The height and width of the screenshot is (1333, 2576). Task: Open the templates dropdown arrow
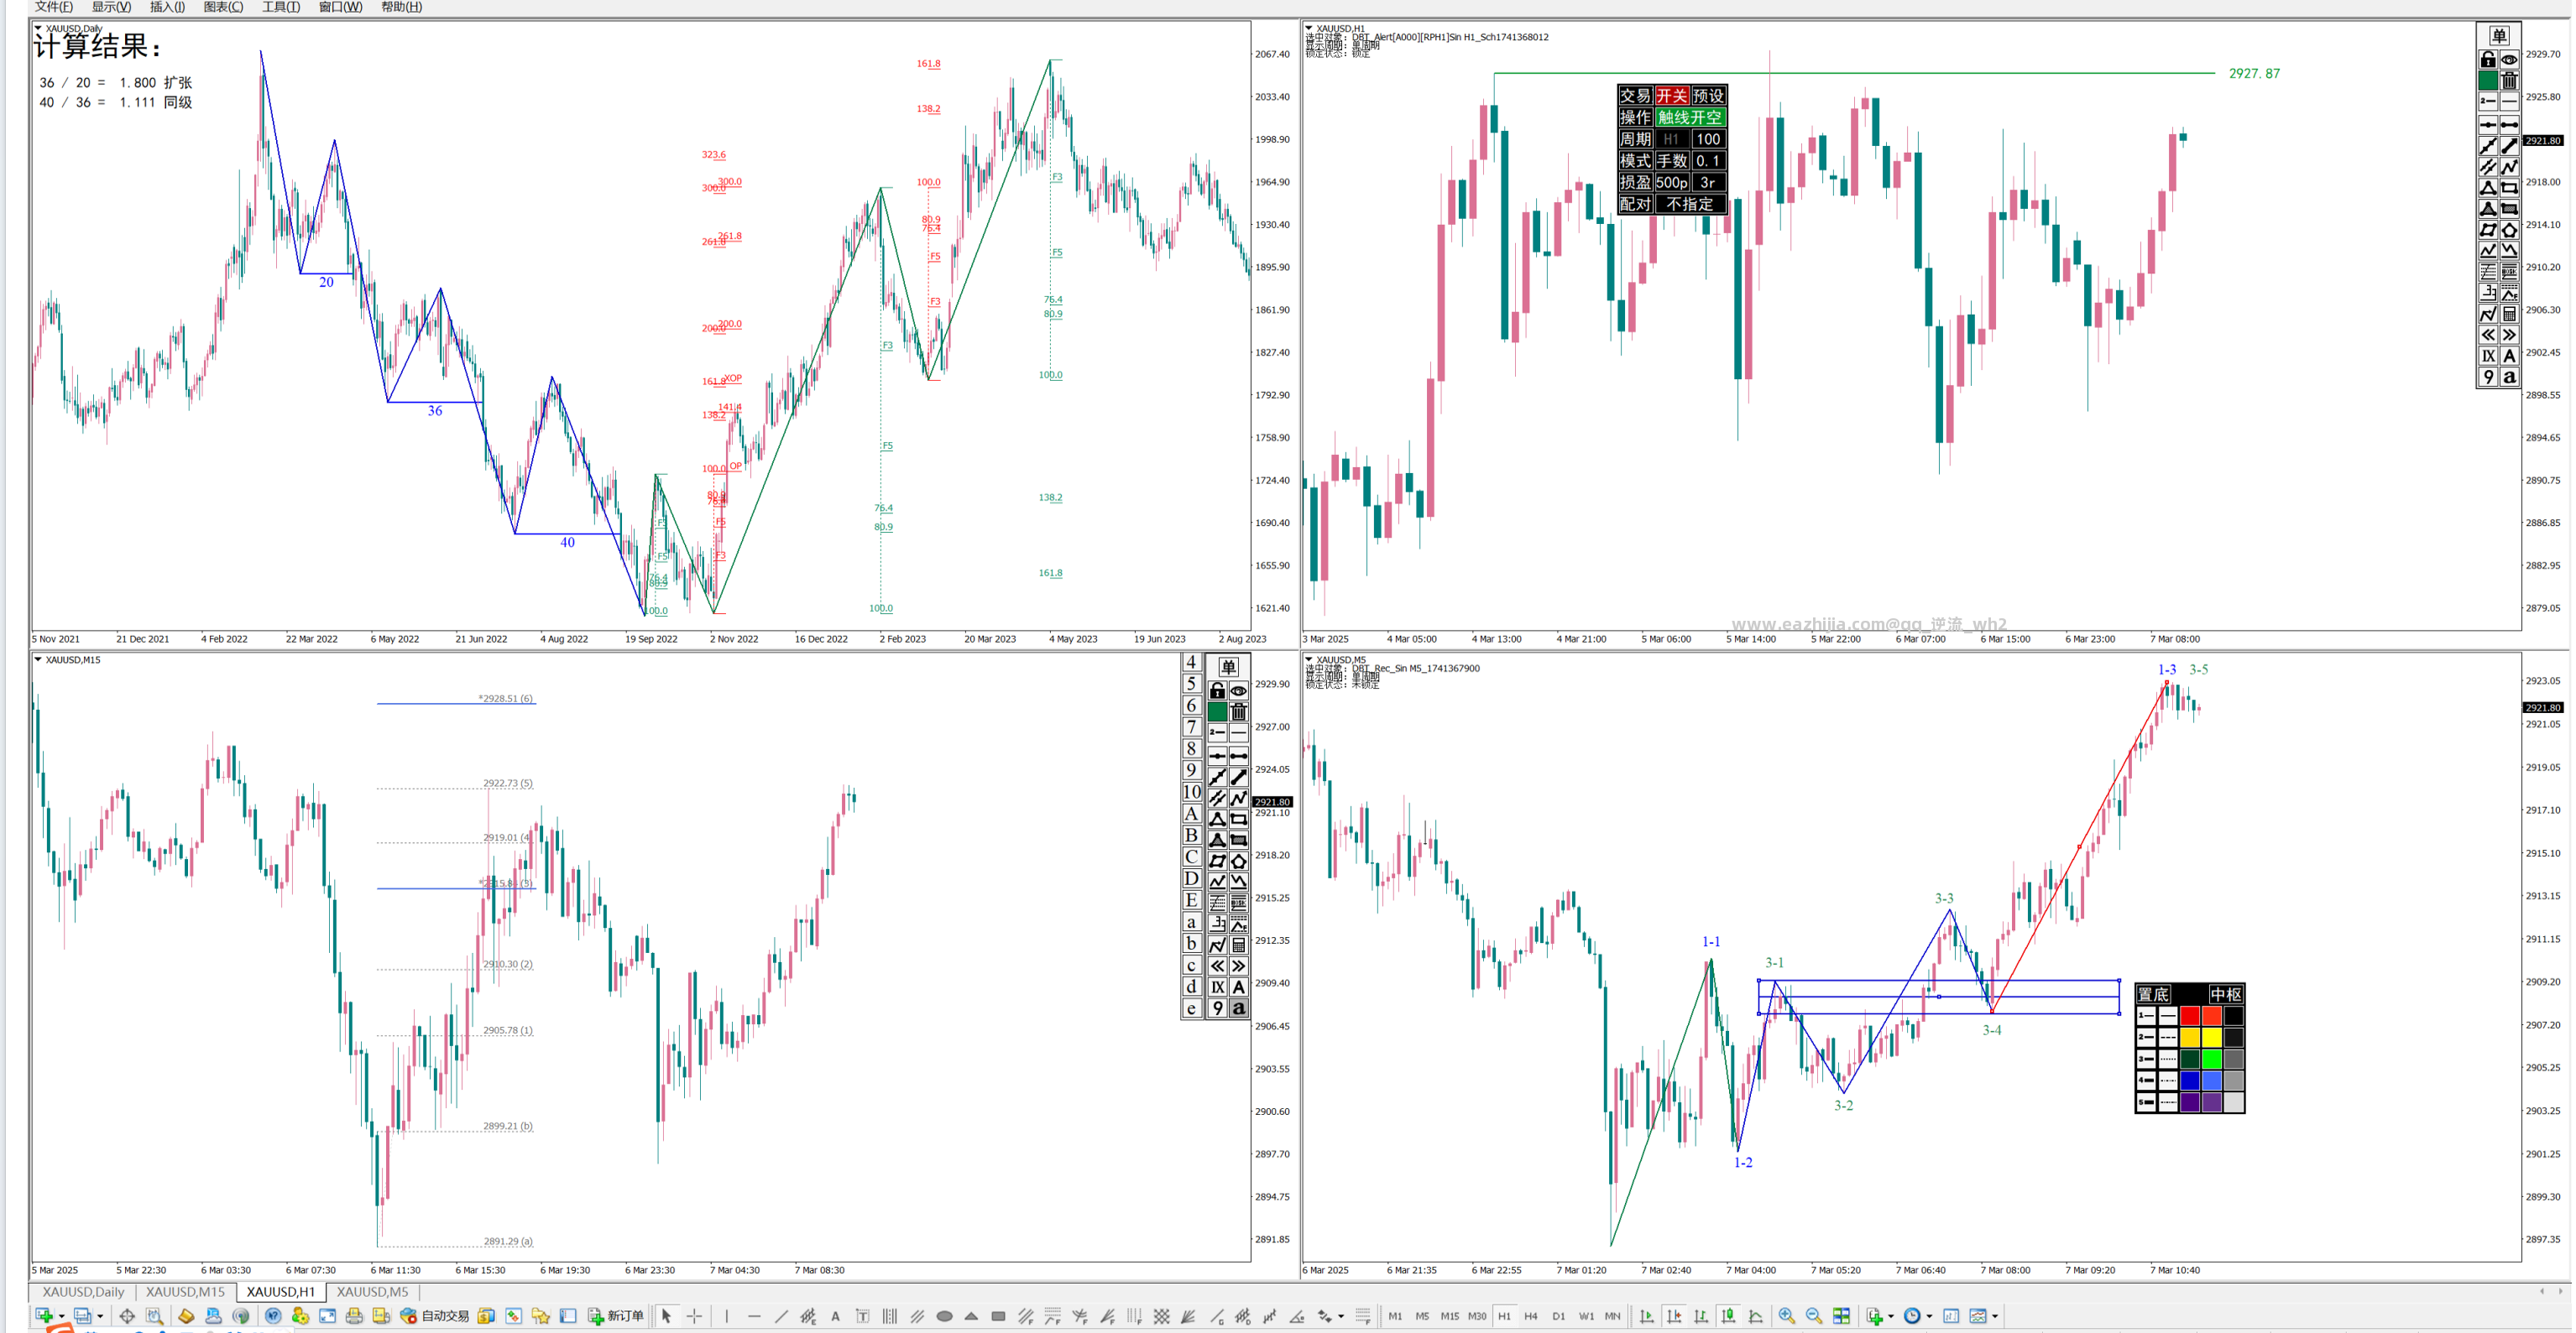[x=1995, y=1316]
